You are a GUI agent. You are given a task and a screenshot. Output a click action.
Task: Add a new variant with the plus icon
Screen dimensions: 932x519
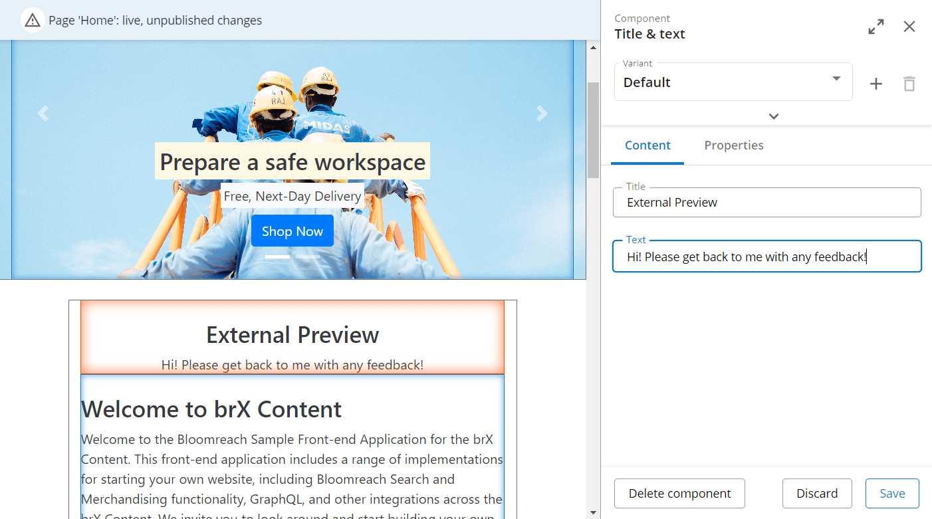(875, 83)
